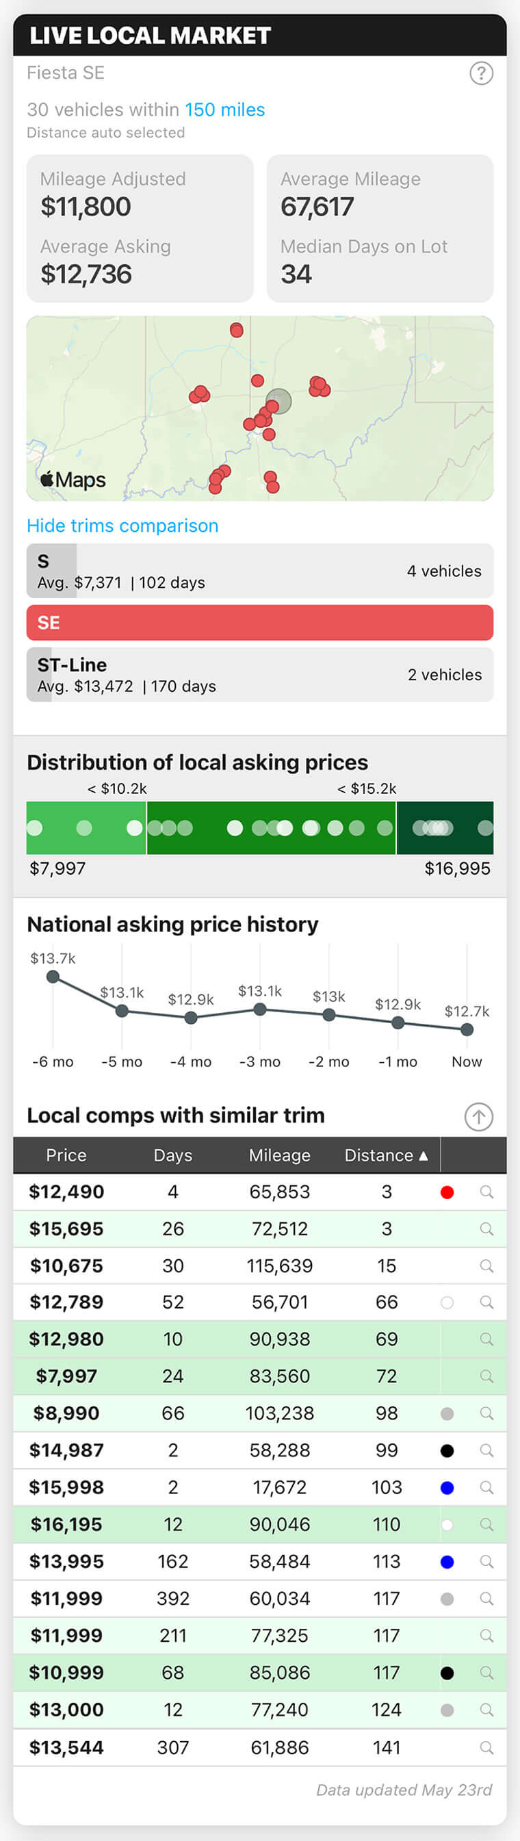Open the magnifier for the $12,490 listing
The width and height of the screenshot is (520, 1841).
coord(488,1192)
